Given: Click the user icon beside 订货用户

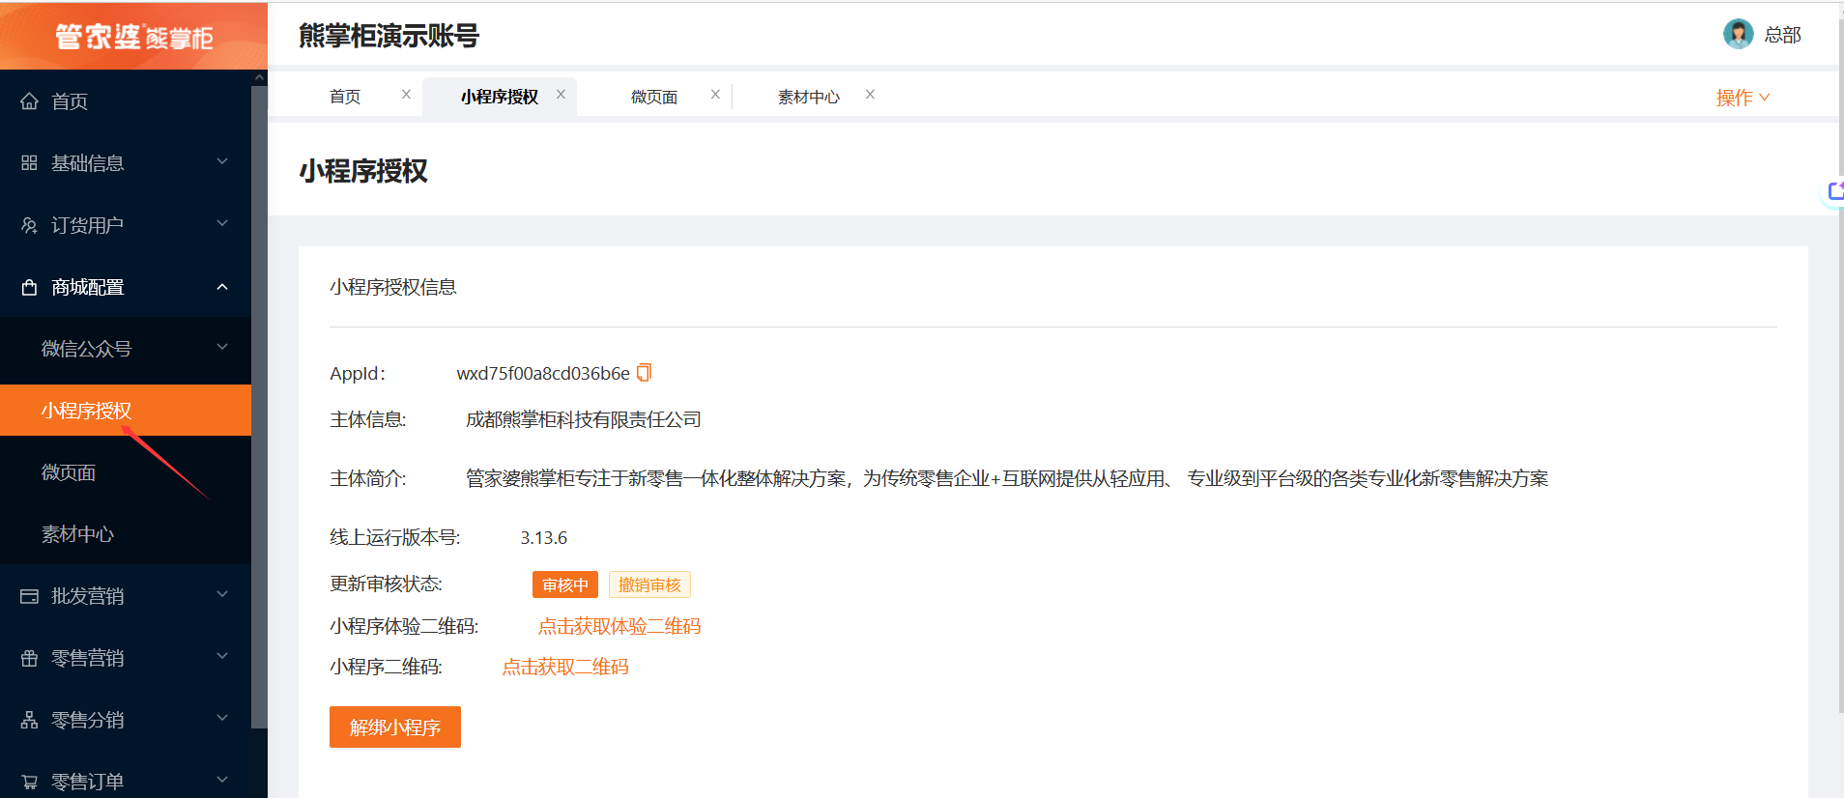Looking at the screenshot, I should coord(29,225).
